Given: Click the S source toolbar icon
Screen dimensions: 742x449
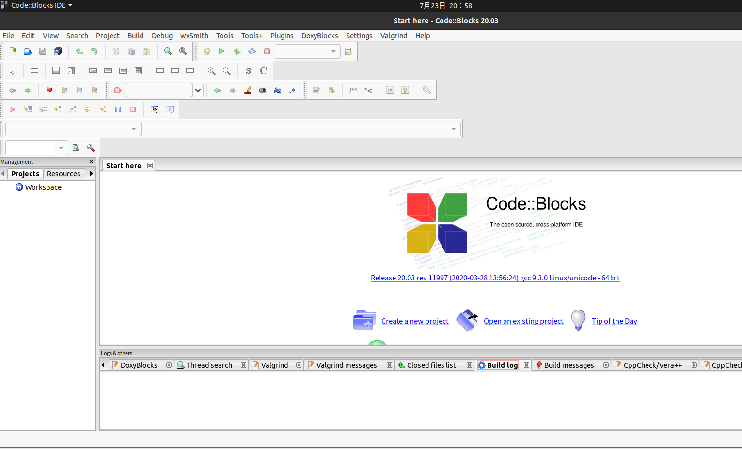Looking at the screenshot, I should (248, 71).
